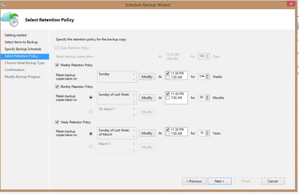299x194 pixels.
Task: Click the cloud backup clock wizard icon
Action: [10, 19]
